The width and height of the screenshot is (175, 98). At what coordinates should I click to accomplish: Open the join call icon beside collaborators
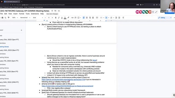pos(156,12)
